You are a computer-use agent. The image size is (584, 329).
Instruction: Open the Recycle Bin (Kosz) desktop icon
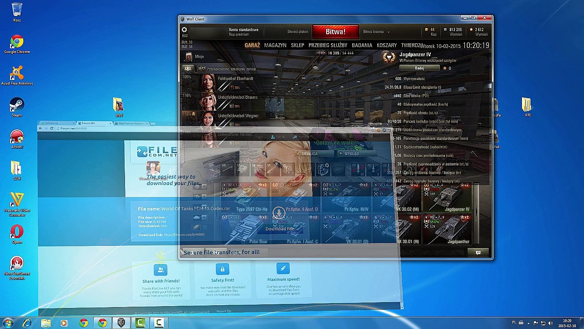[x=17, y=12]
